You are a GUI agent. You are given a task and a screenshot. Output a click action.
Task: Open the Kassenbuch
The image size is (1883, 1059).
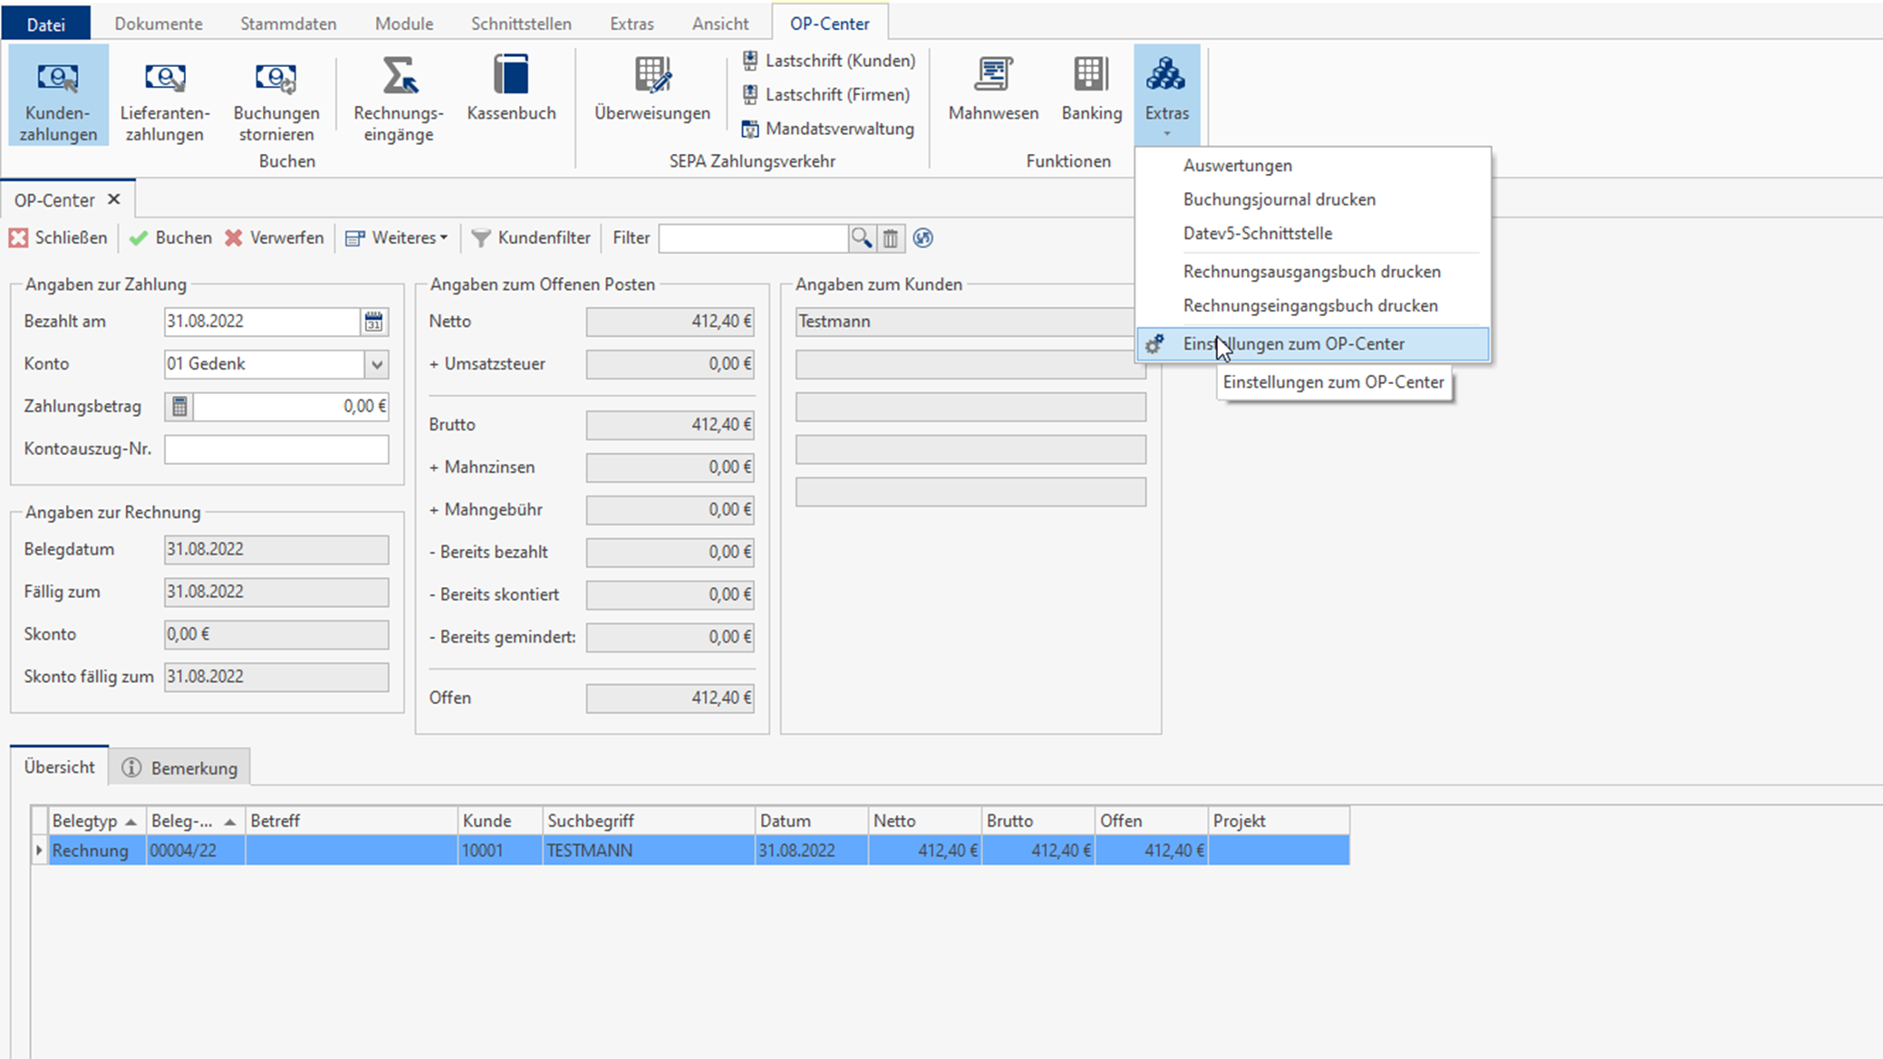pos(511,88)
